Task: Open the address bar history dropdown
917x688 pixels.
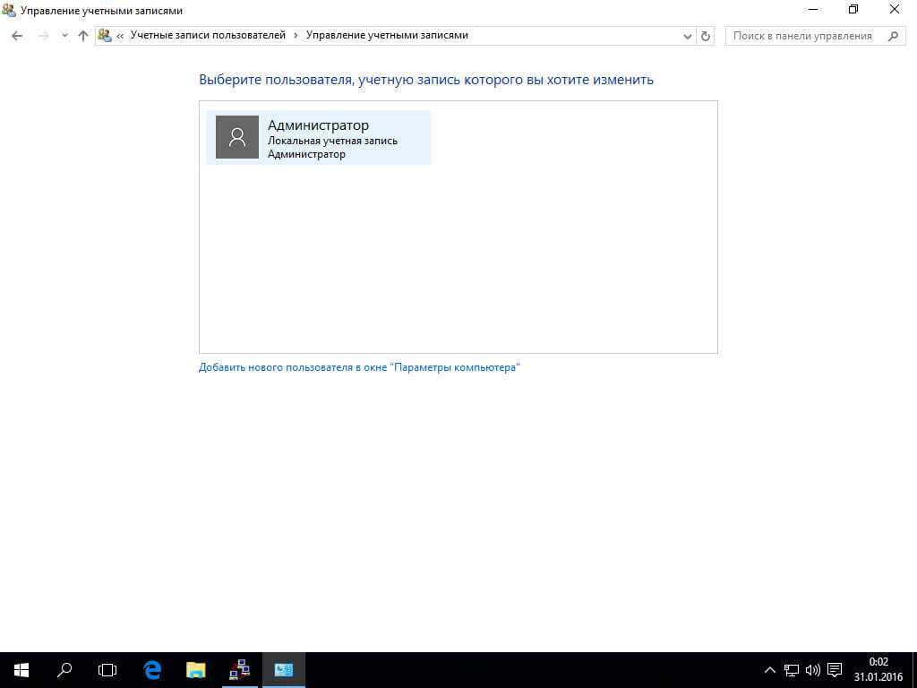Action: pos(687,36)
